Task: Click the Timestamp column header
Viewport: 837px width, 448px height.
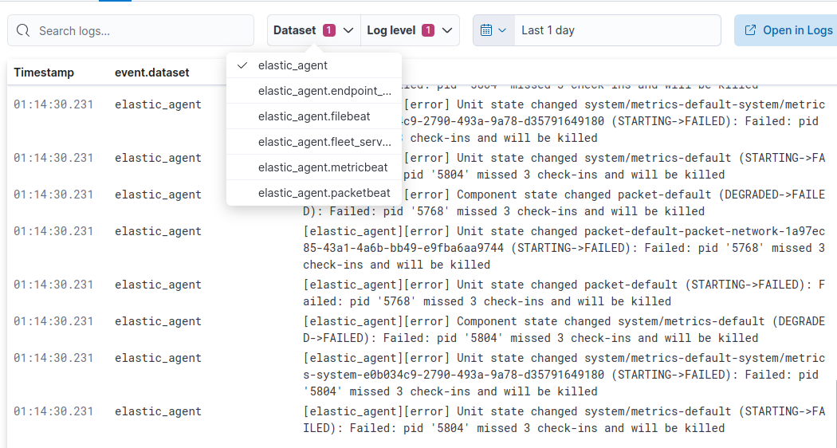Action: [x=44, y=73]
